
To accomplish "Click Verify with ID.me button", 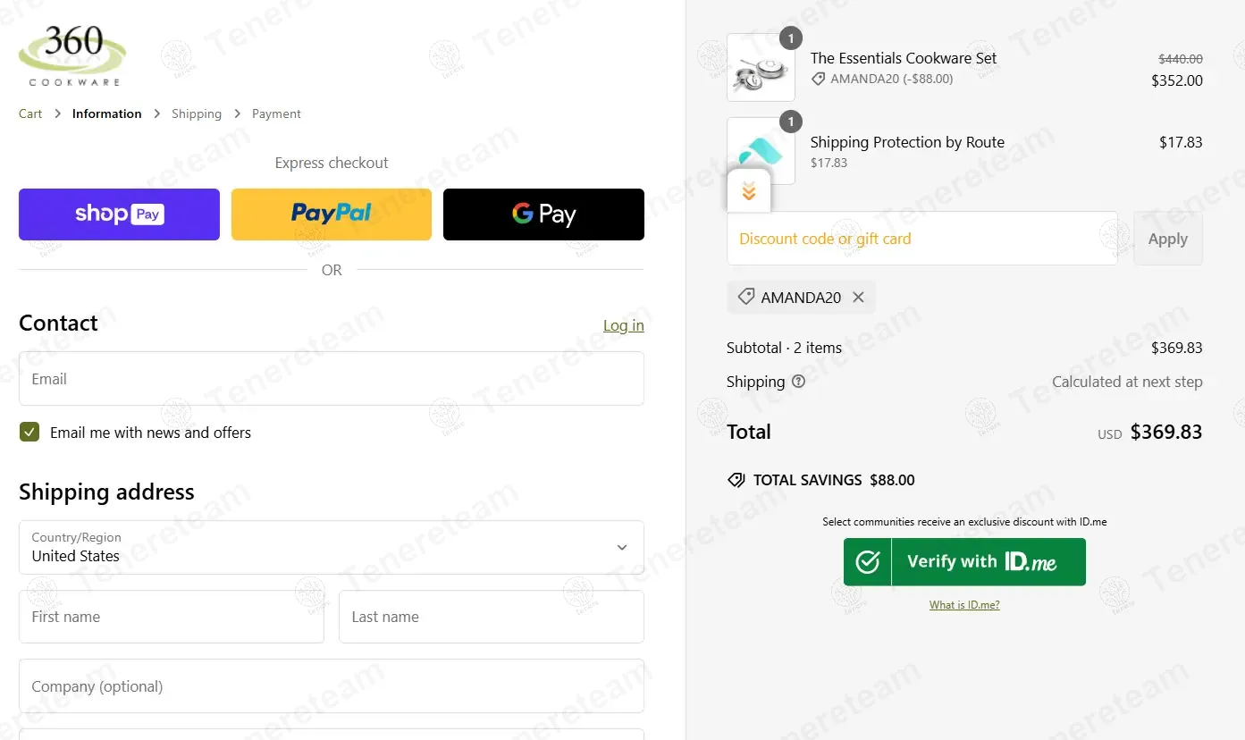I will click(x=964, y=562).
